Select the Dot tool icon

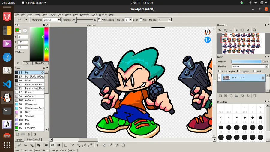32,145
